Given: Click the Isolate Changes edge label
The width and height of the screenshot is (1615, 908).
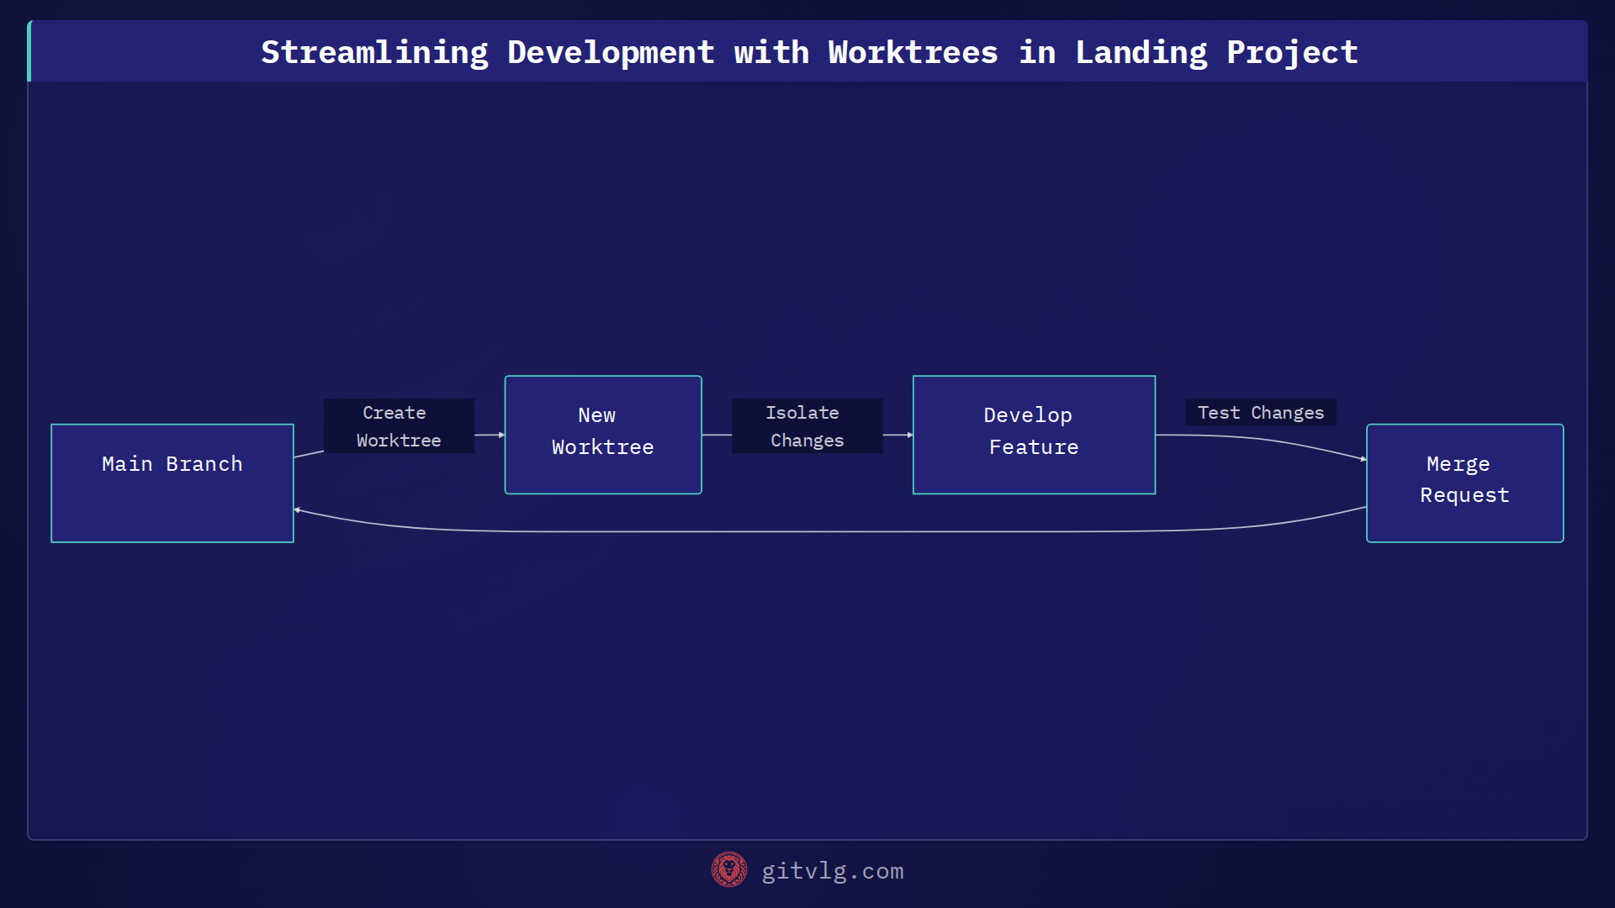Looking at the screenshot, I should [807, 426].
